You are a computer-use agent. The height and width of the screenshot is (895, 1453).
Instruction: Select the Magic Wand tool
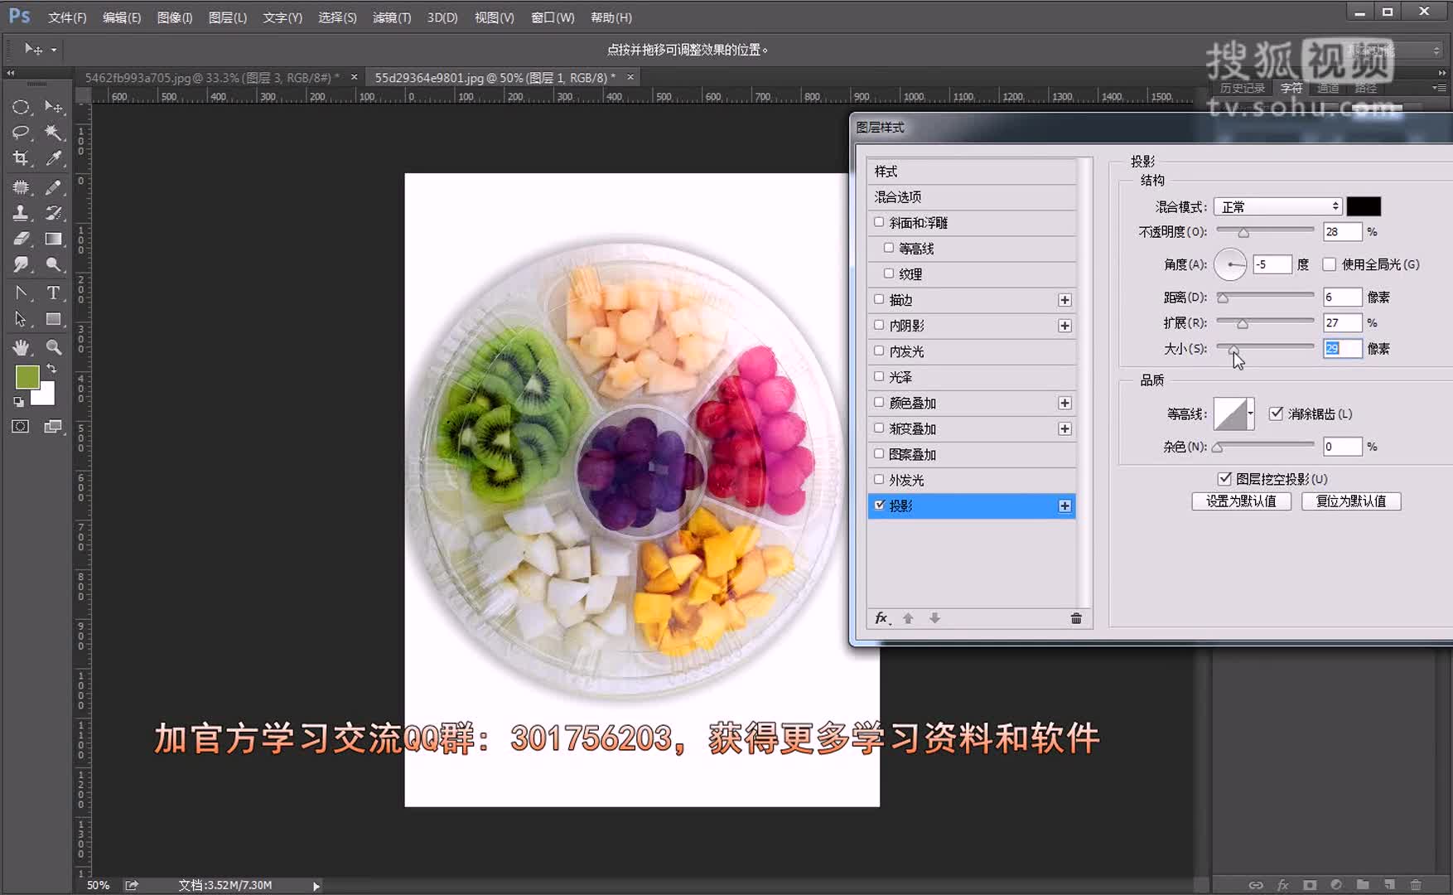click(53, 133)
